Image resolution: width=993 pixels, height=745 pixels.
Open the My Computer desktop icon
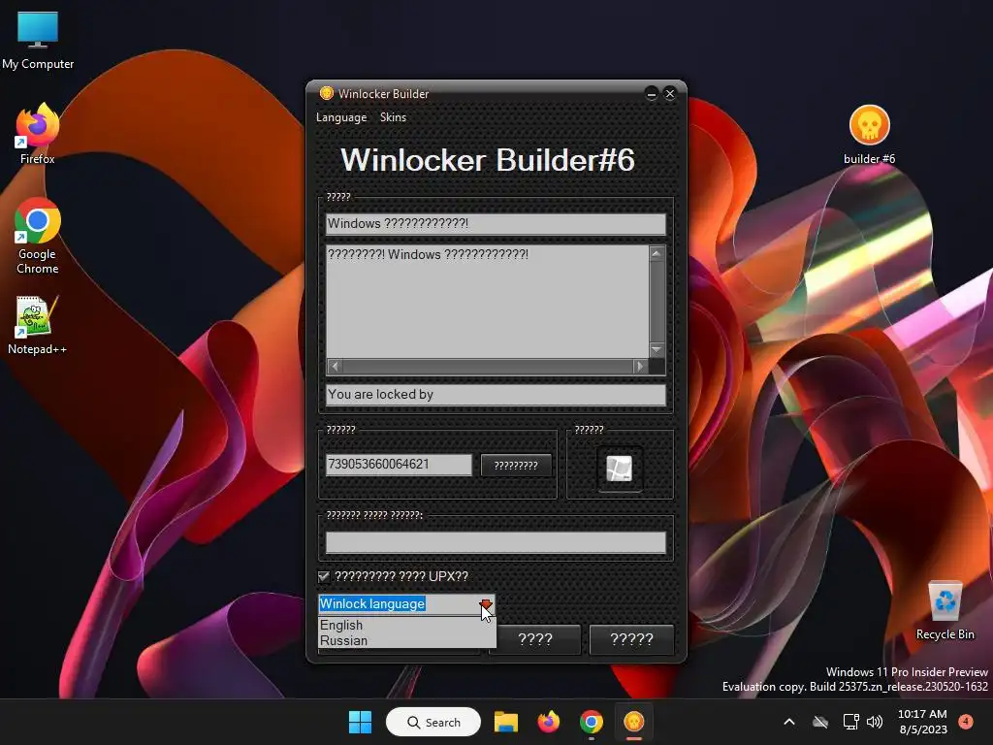point(38,40)
